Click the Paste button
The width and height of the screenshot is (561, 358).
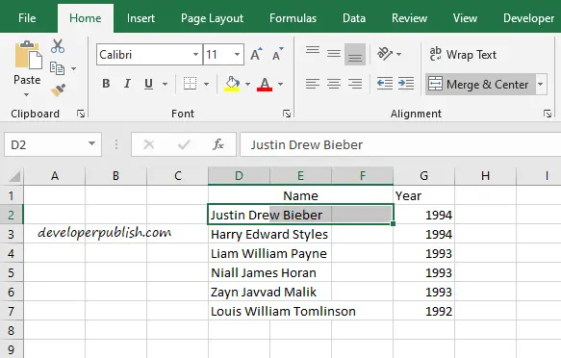27,68
